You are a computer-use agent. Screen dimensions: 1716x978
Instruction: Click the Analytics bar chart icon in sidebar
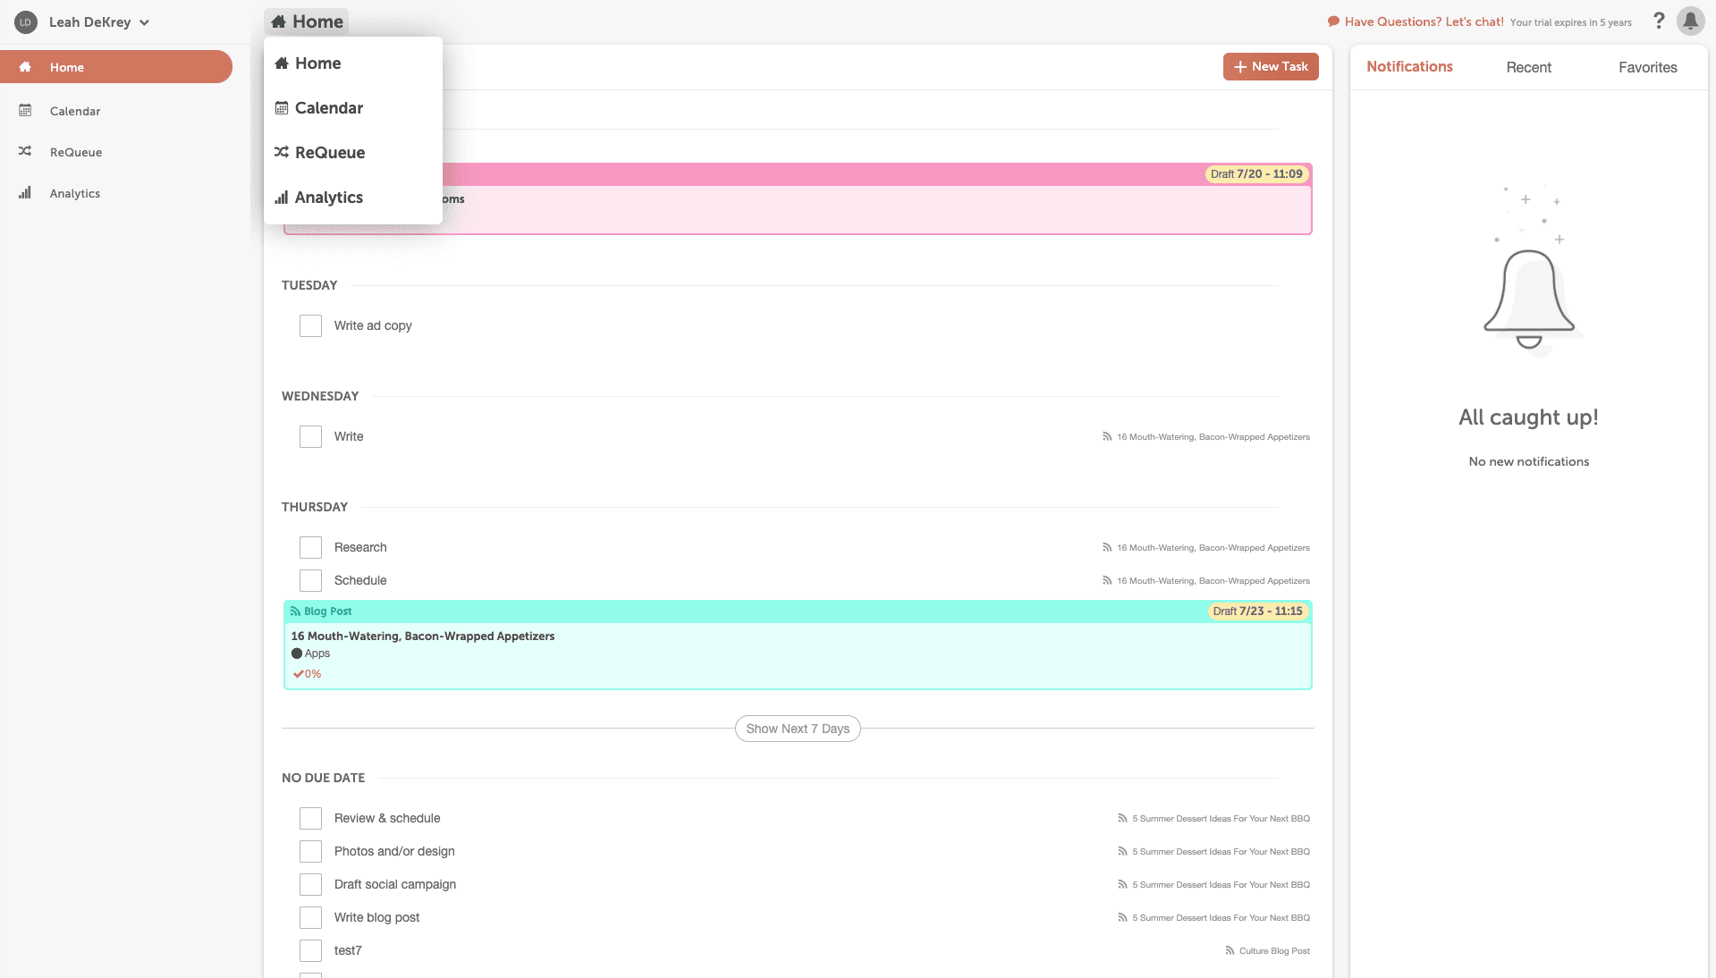[x=25, y=193]
